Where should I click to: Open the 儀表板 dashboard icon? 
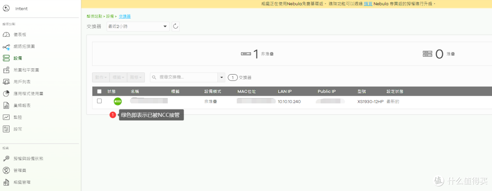(x=6, y=35)
